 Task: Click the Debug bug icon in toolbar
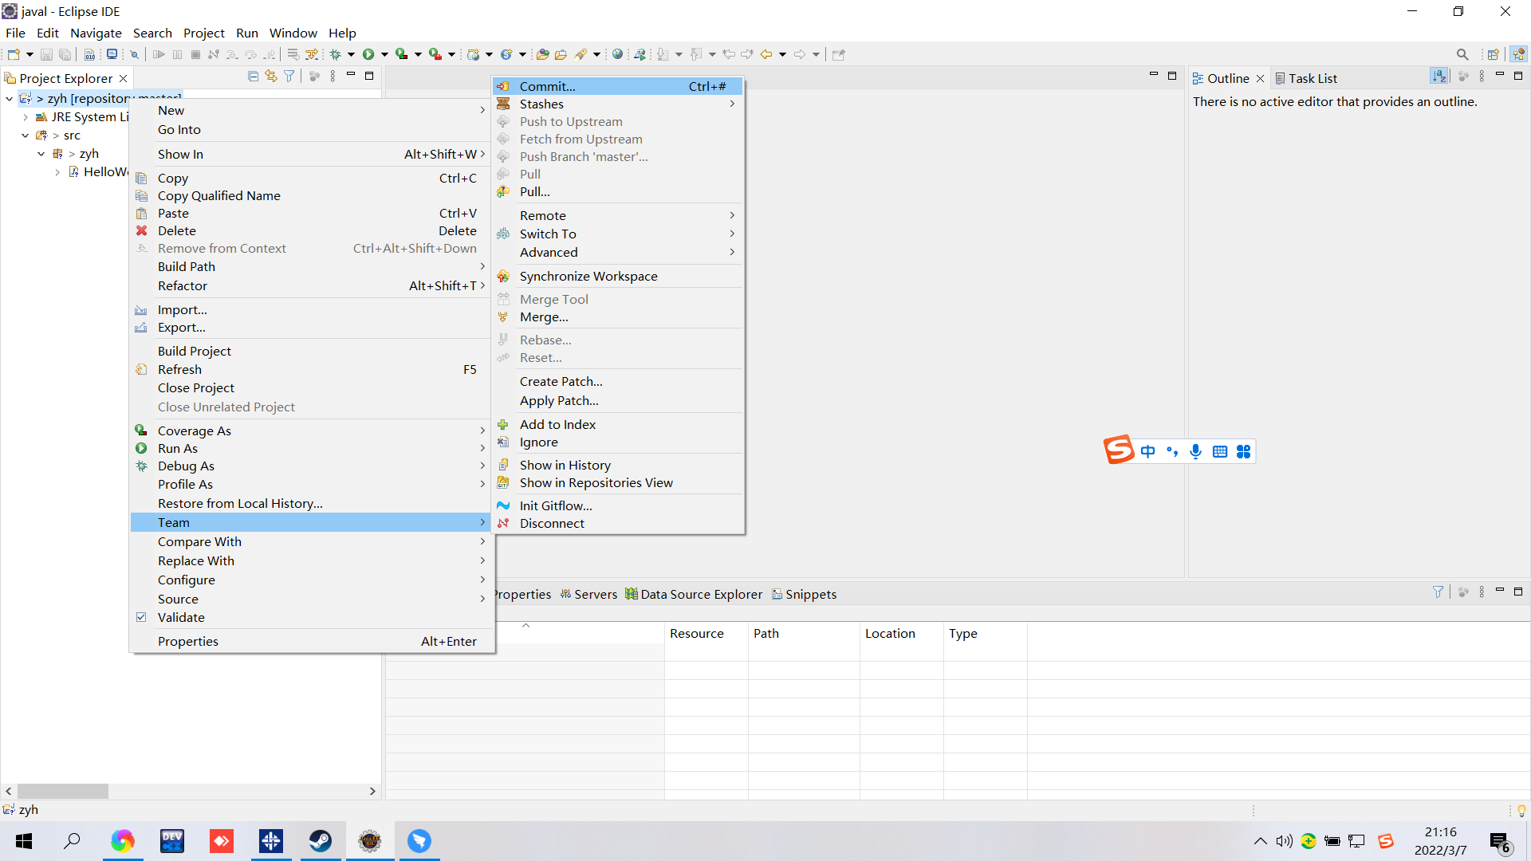click(336, 54)
